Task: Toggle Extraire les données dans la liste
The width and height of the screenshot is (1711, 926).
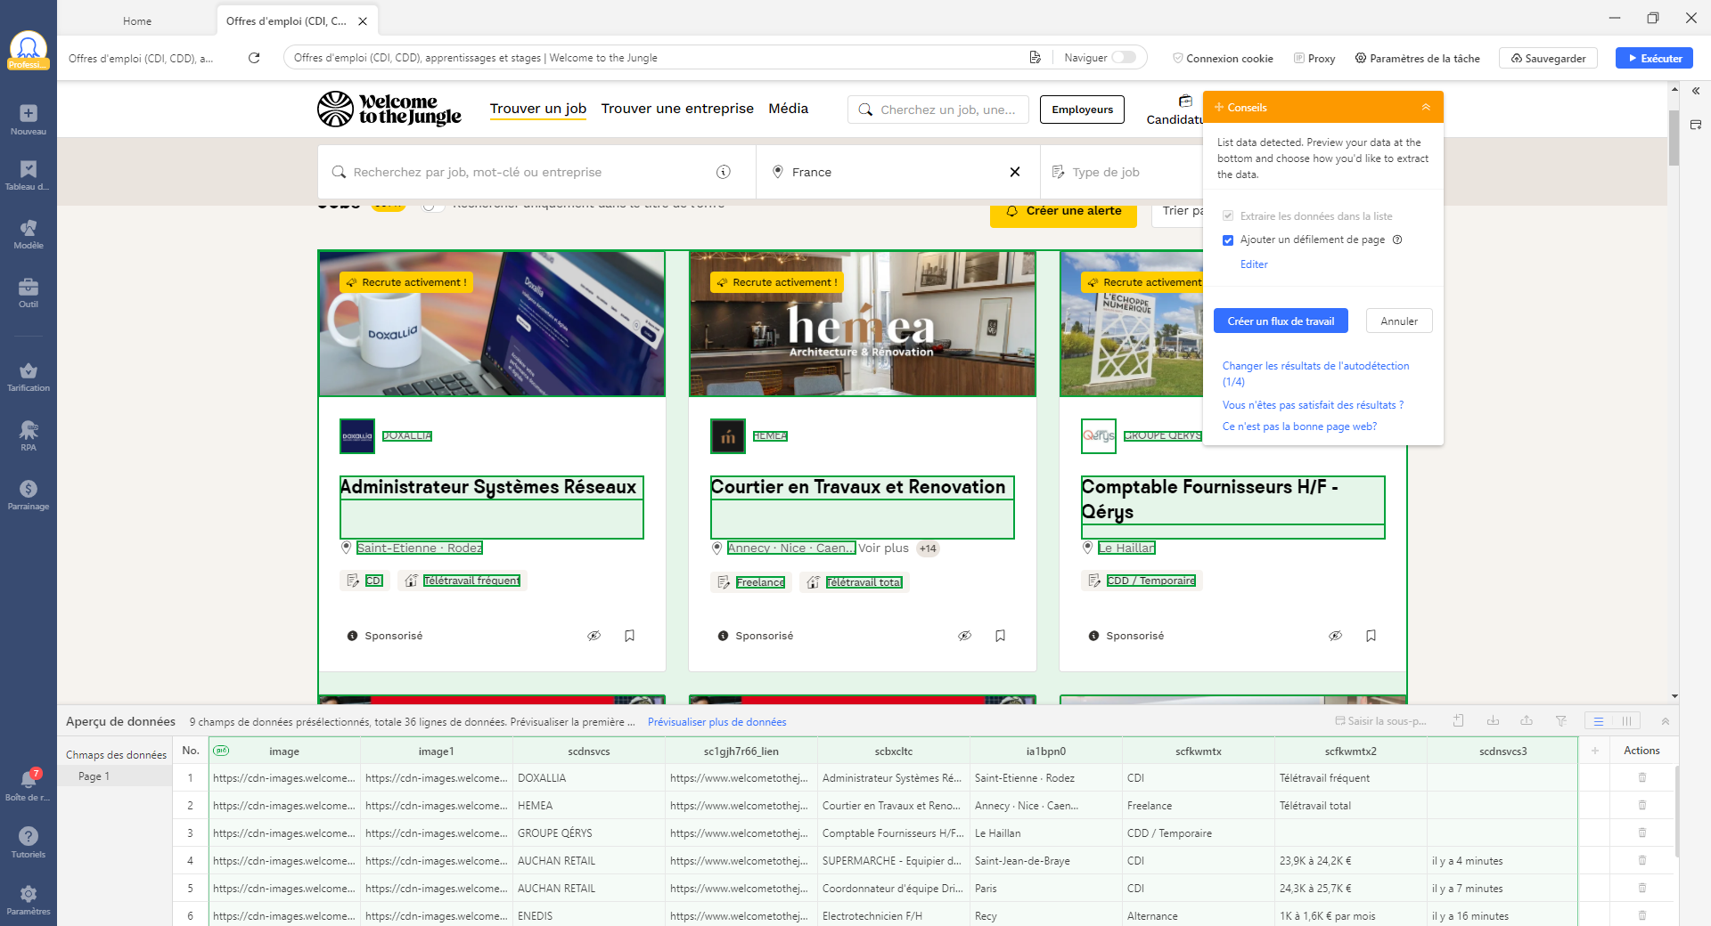Action: click(x=1228, y=216)
